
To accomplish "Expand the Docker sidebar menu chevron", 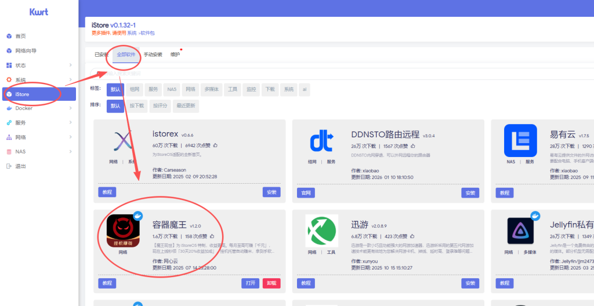I will pos(70,108).
